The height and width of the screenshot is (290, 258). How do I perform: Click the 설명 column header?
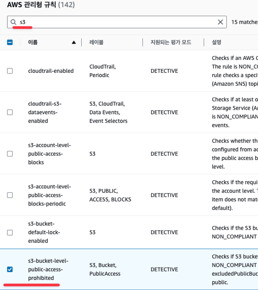(216, 42)
